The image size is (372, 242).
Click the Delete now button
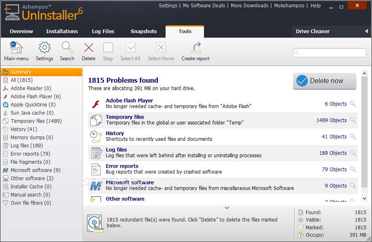click(325, 81)
